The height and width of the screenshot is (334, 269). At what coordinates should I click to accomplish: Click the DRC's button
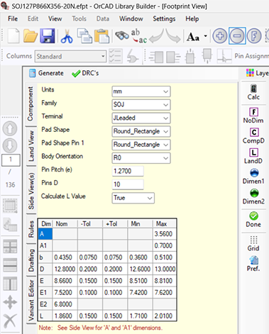pos(85,74)
